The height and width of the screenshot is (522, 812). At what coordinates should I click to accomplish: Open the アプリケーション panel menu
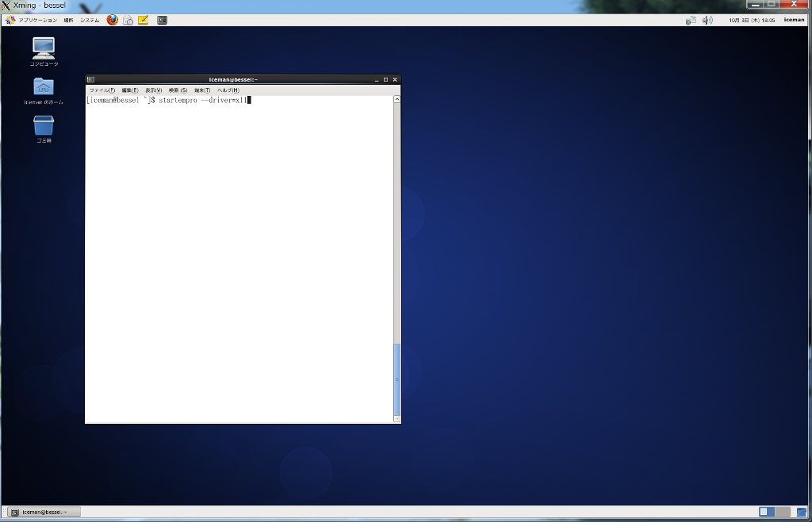[32, 20]
